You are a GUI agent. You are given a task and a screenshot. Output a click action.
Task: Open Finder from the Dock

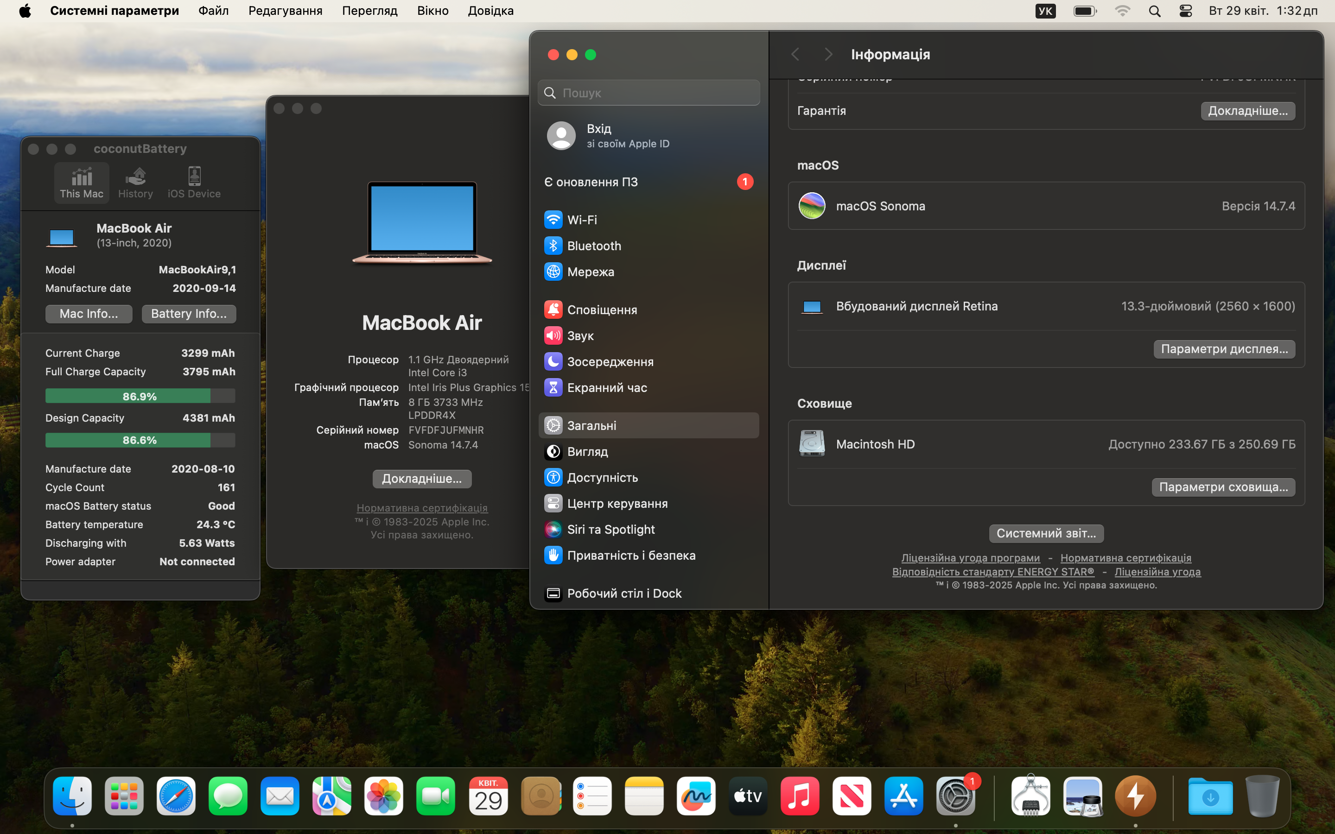pos(72,796)
